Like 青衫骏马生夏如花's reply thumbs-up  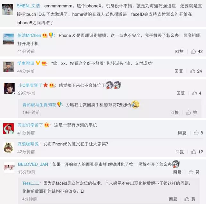188,112
